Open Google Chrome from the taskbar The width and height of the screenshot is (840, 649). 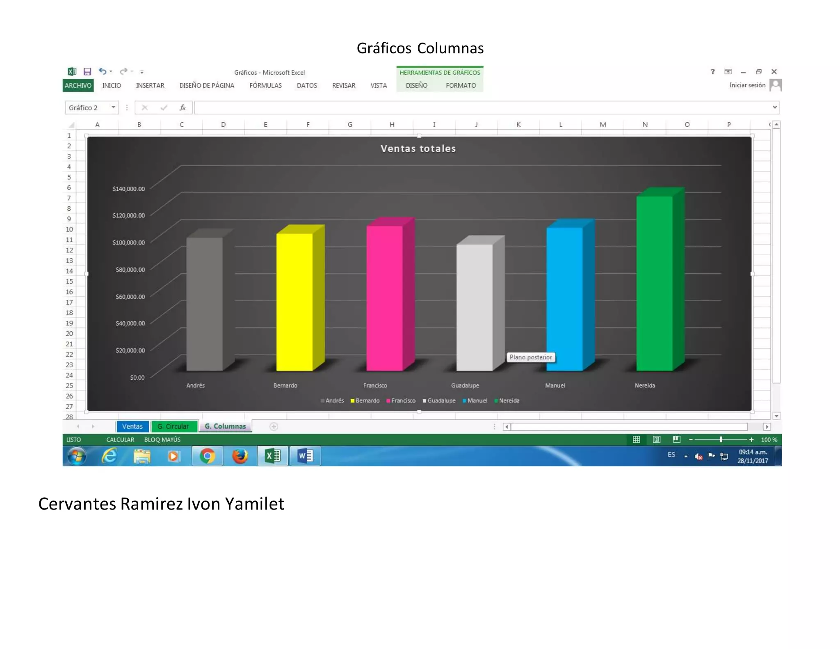click(208, 456)
